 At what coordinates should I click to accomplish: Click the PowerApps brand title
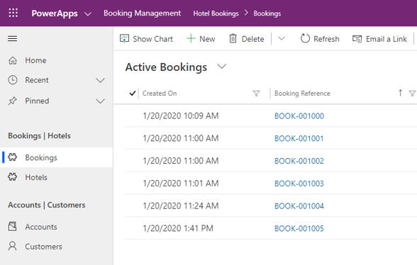click(55, 13)
